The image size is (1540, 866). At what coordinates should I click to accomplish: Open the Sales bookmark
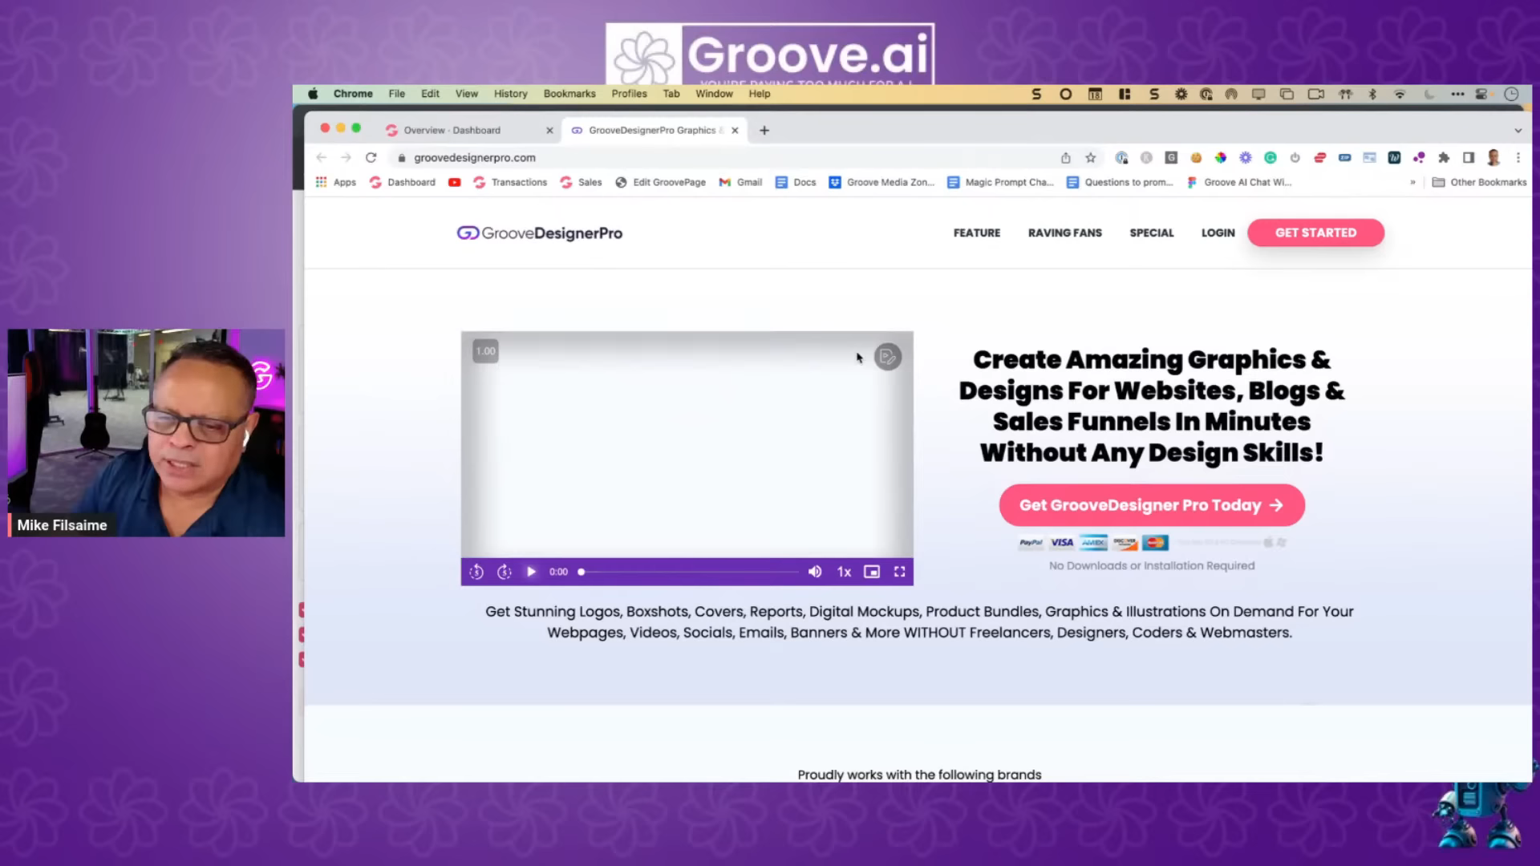click(582, 183)
